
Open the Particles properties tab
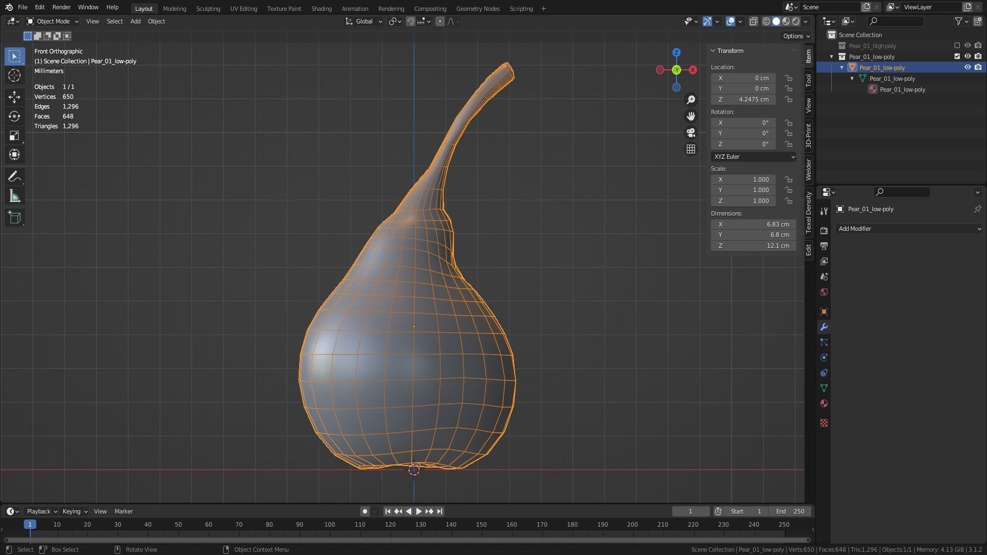[x=824, y=342]
